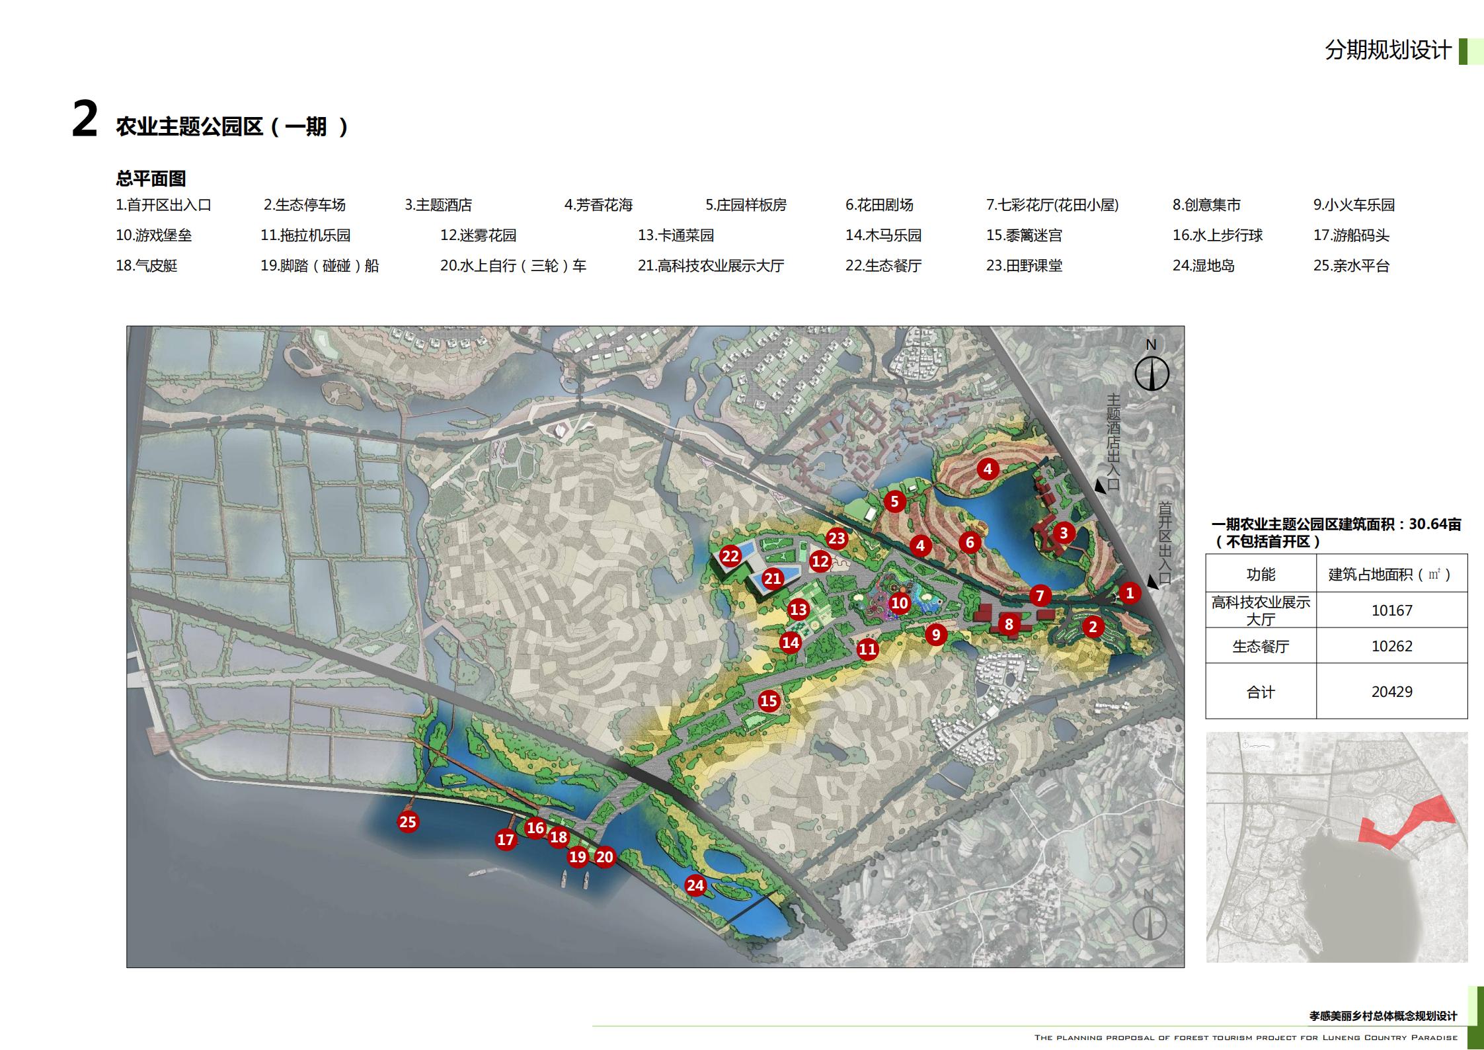Viewport: 1484px width, 1050px height.
Task: Click the small location overview map thumbnail
Action: pos(1337,846)
